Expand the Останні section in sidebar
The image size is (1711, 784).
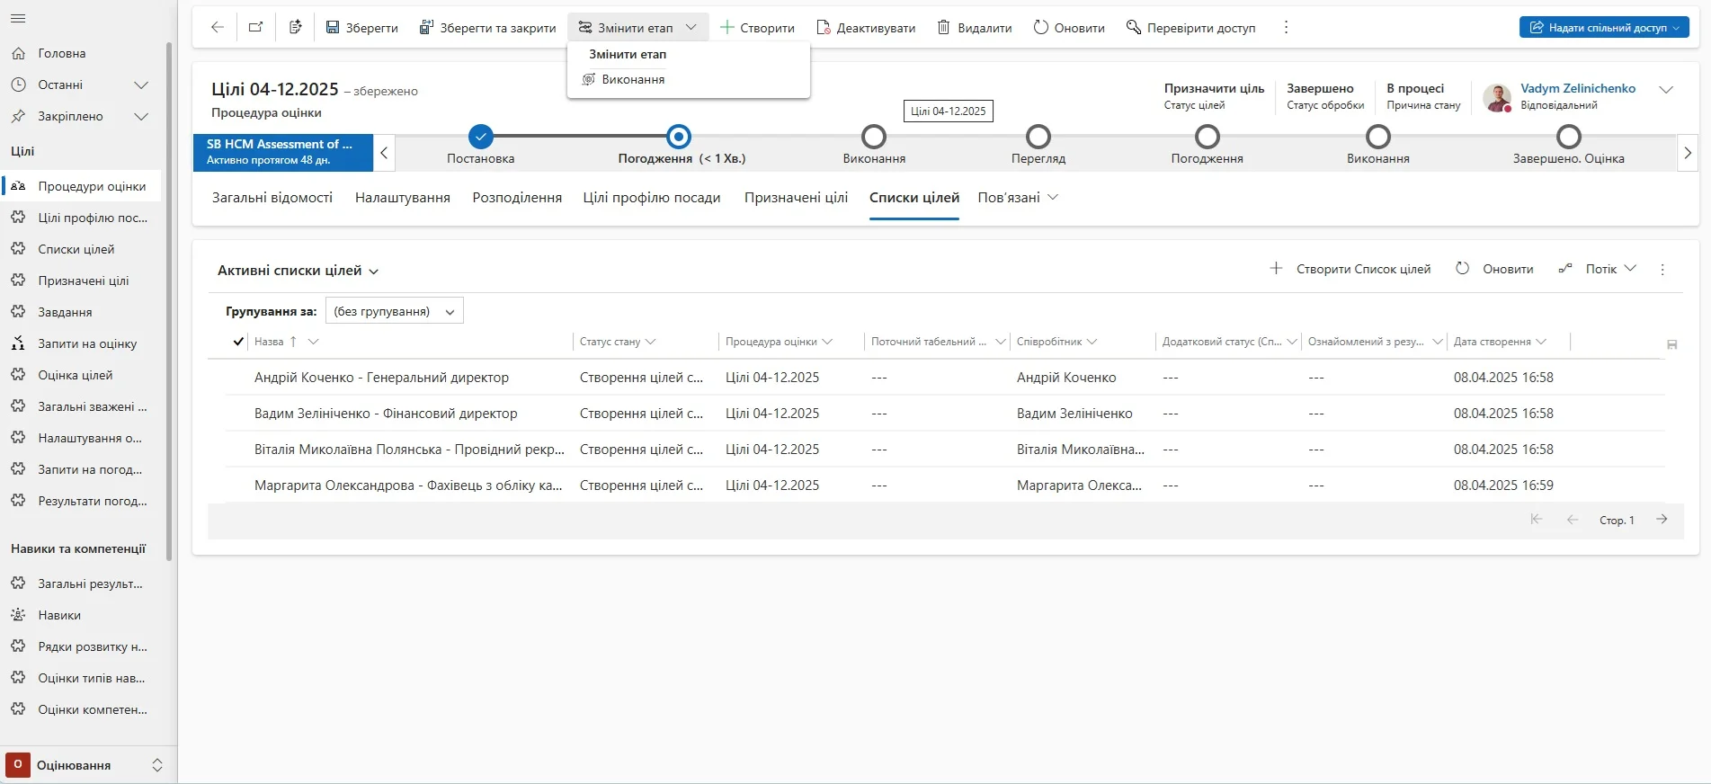click(141, 85)
